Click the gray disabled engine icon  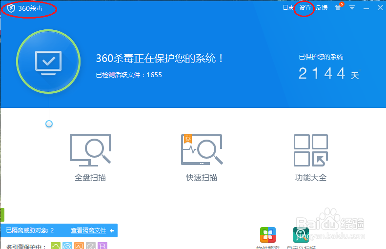91,246
